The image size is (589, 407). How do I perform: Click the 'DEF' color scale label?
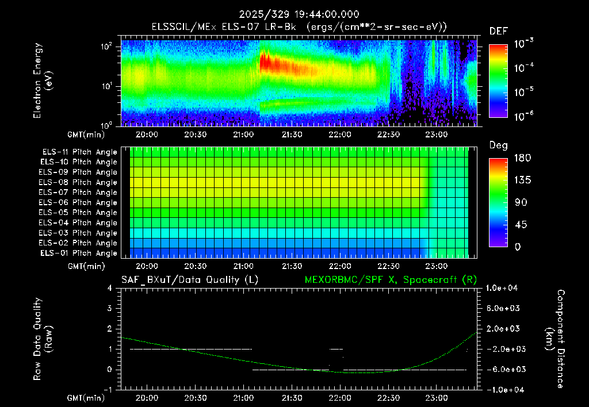click(499, 32)
